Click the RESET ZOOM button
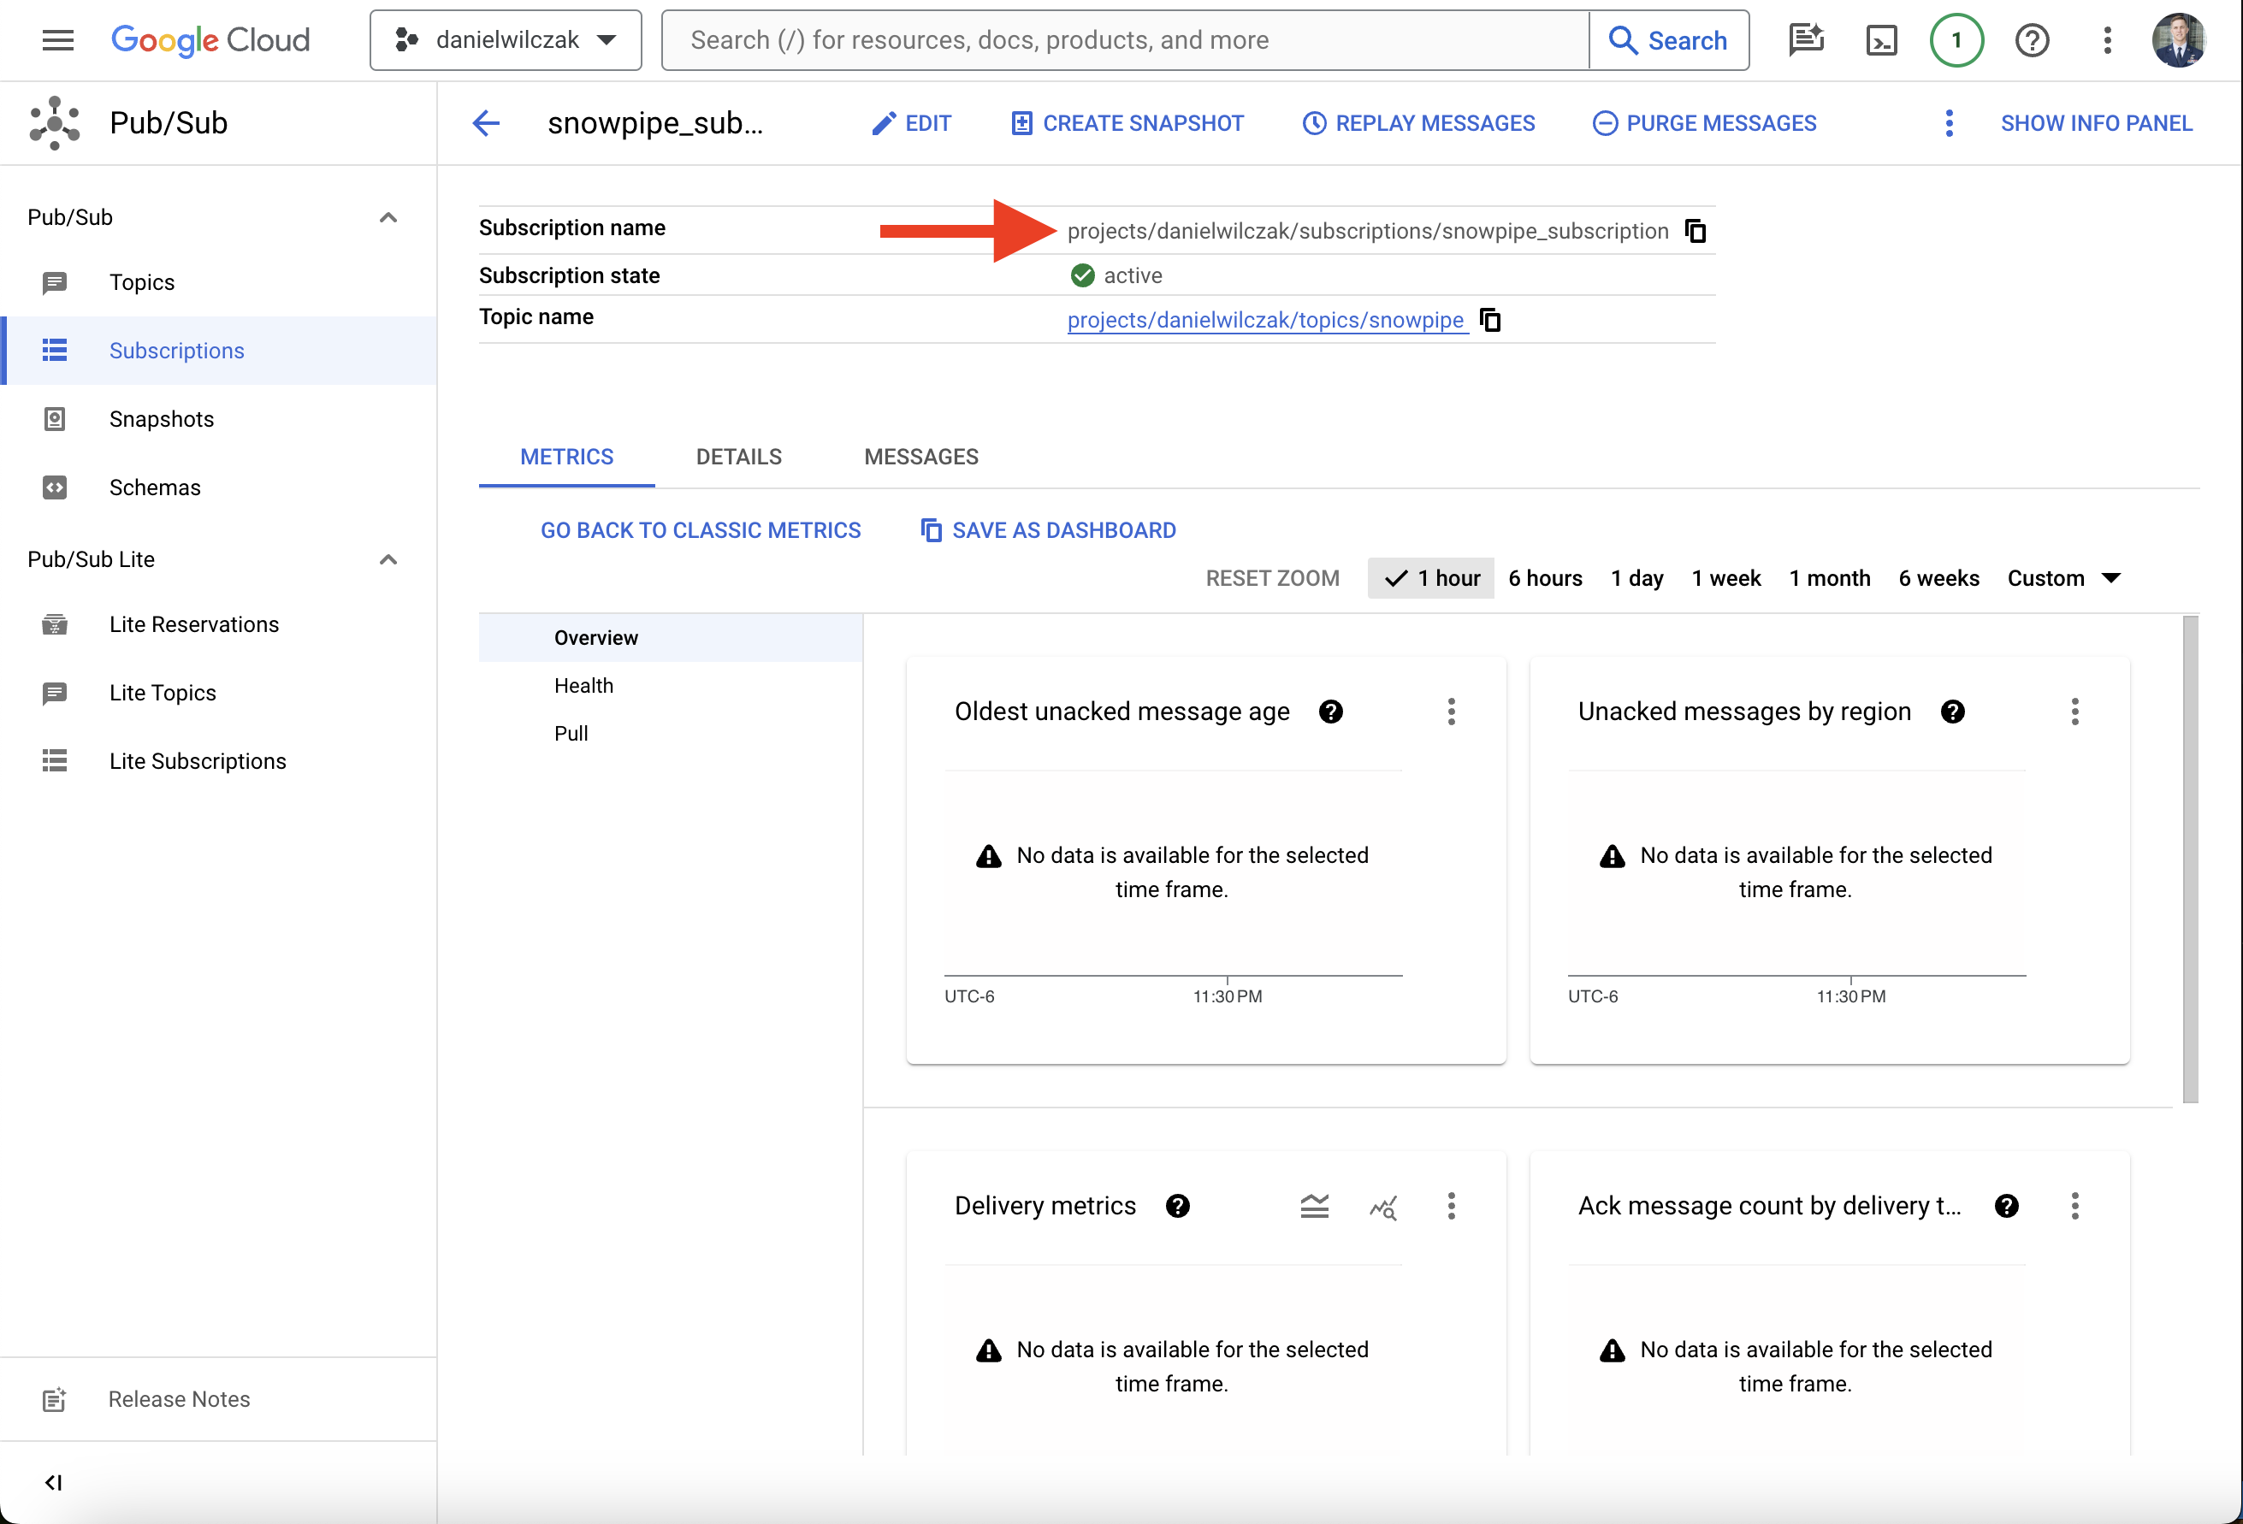Viewport: 2243px width, 1524px height. 1272,578
